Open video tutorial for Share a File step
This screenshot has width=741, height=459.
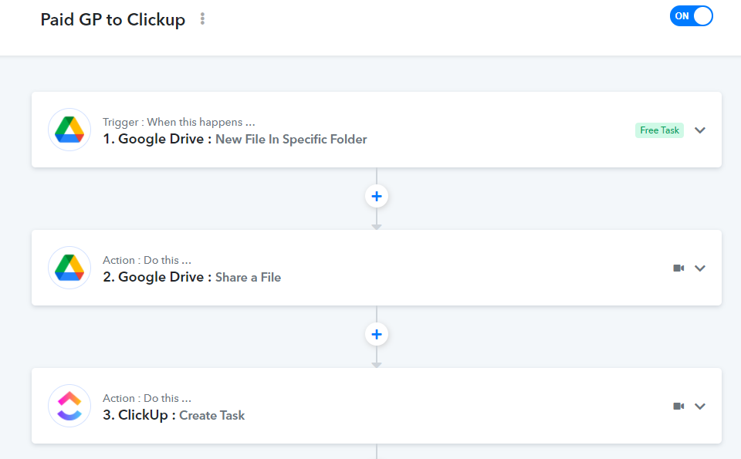pos(678,268)
